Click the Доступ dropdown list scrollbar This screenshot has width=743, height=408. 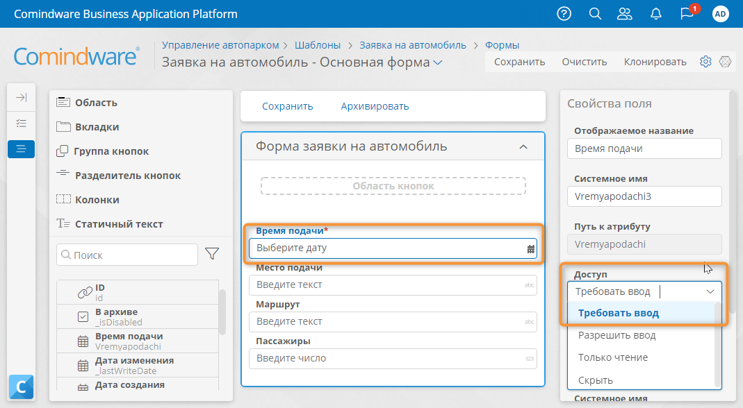[x=718, y=345]
